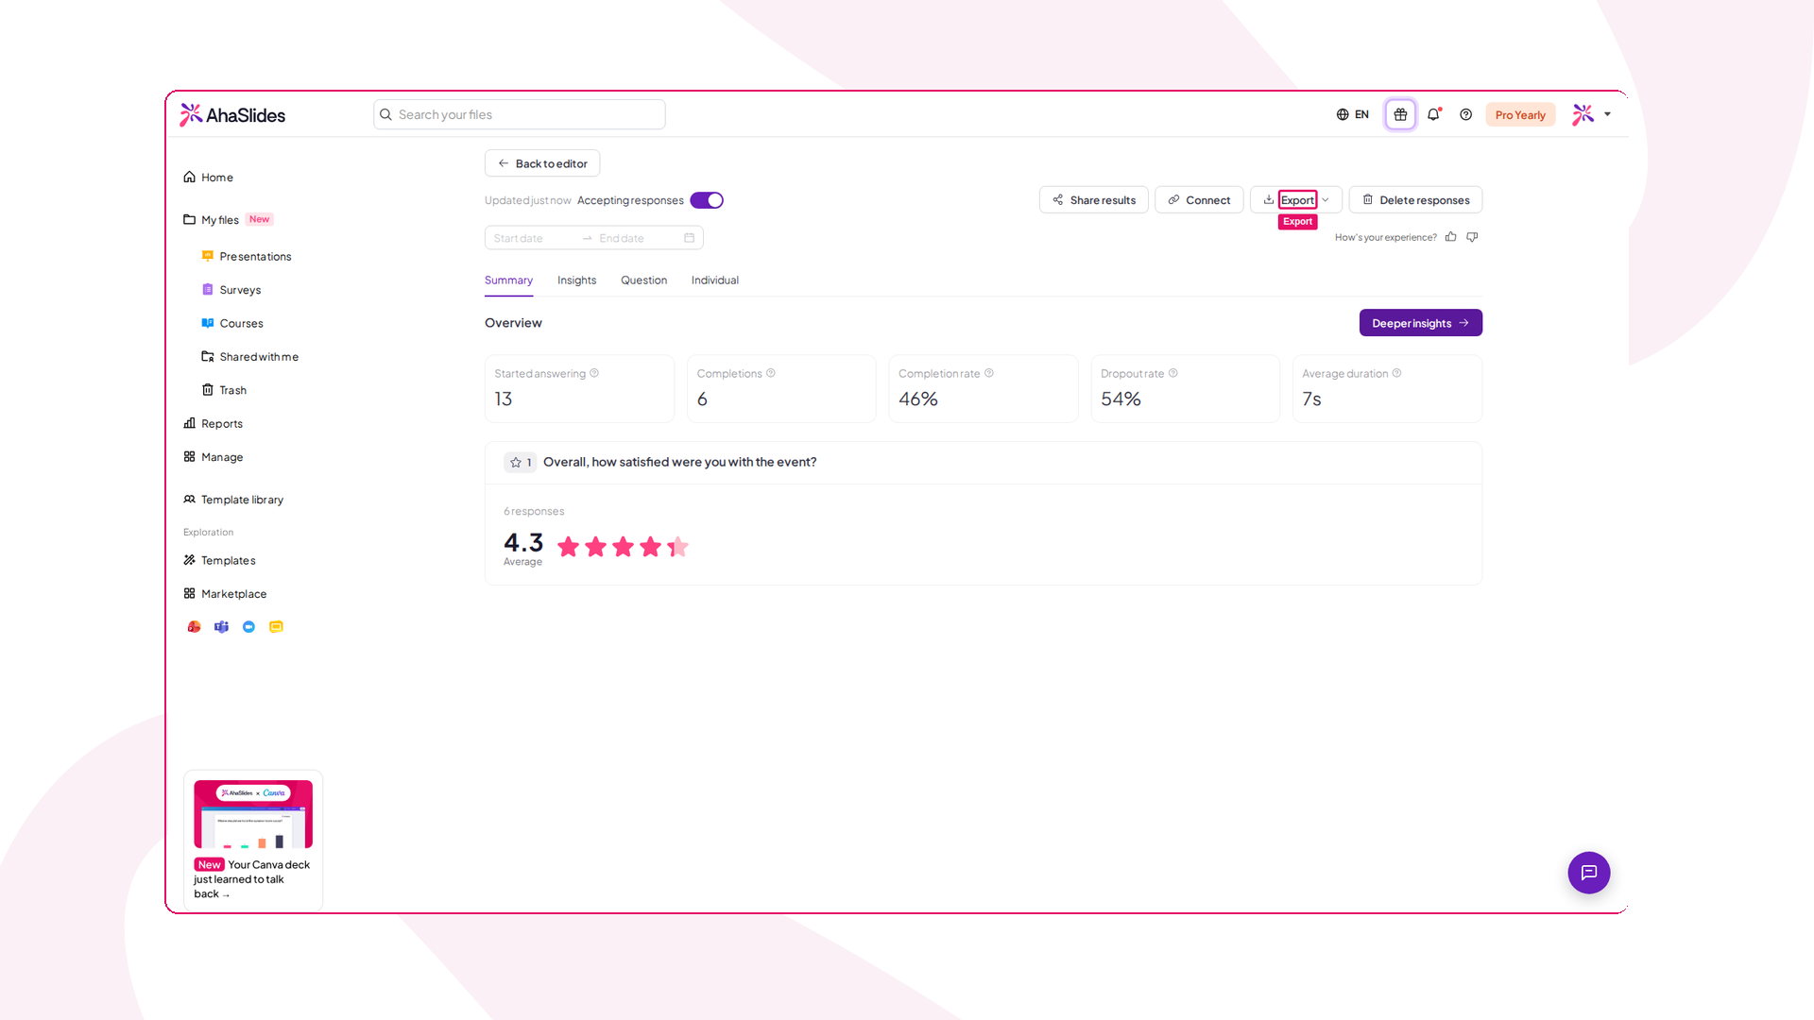The width and height of the screenshot is (1814, 1020).
Task: Show info for Completions metric
Action: tap(771, 373)
